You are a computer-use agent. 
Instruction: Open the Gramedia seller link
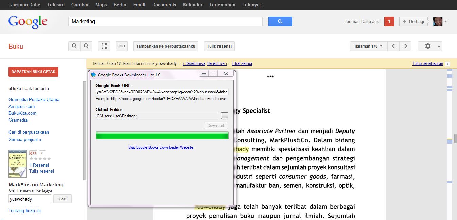click(18, 120)
